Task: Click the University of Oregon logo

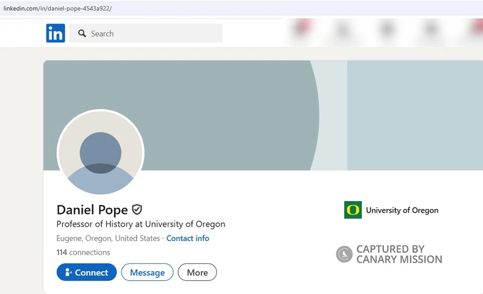Action: (353, 210)
